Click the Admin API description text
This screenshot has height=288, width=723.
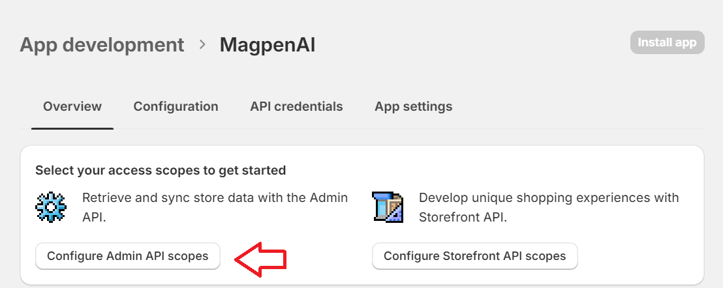215,207
